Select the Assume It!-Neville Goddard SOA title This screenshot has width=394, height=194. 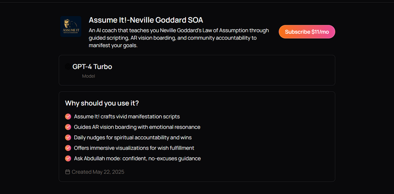tap(146, 20)
